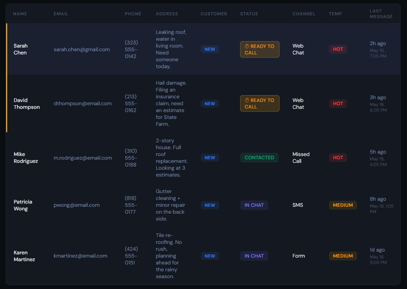Click the Missed Call channel cell
Viewport: 407px width, 289px height.
301,158
